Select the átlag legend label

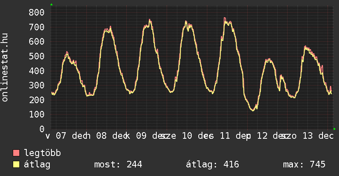37,165
